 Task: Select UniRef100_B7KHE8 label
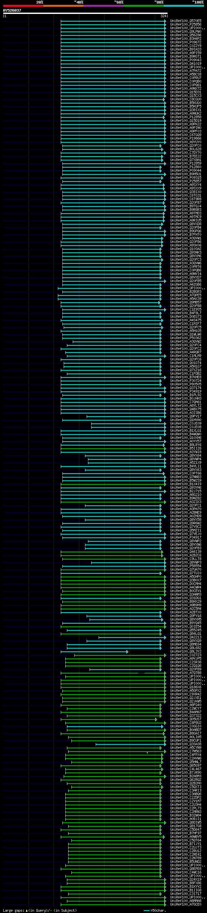(186, 377)
